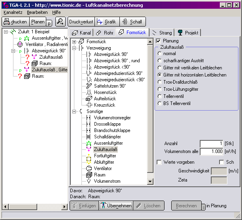
Task: Expand the Formstück root node
Action: (x=74, y=42)
